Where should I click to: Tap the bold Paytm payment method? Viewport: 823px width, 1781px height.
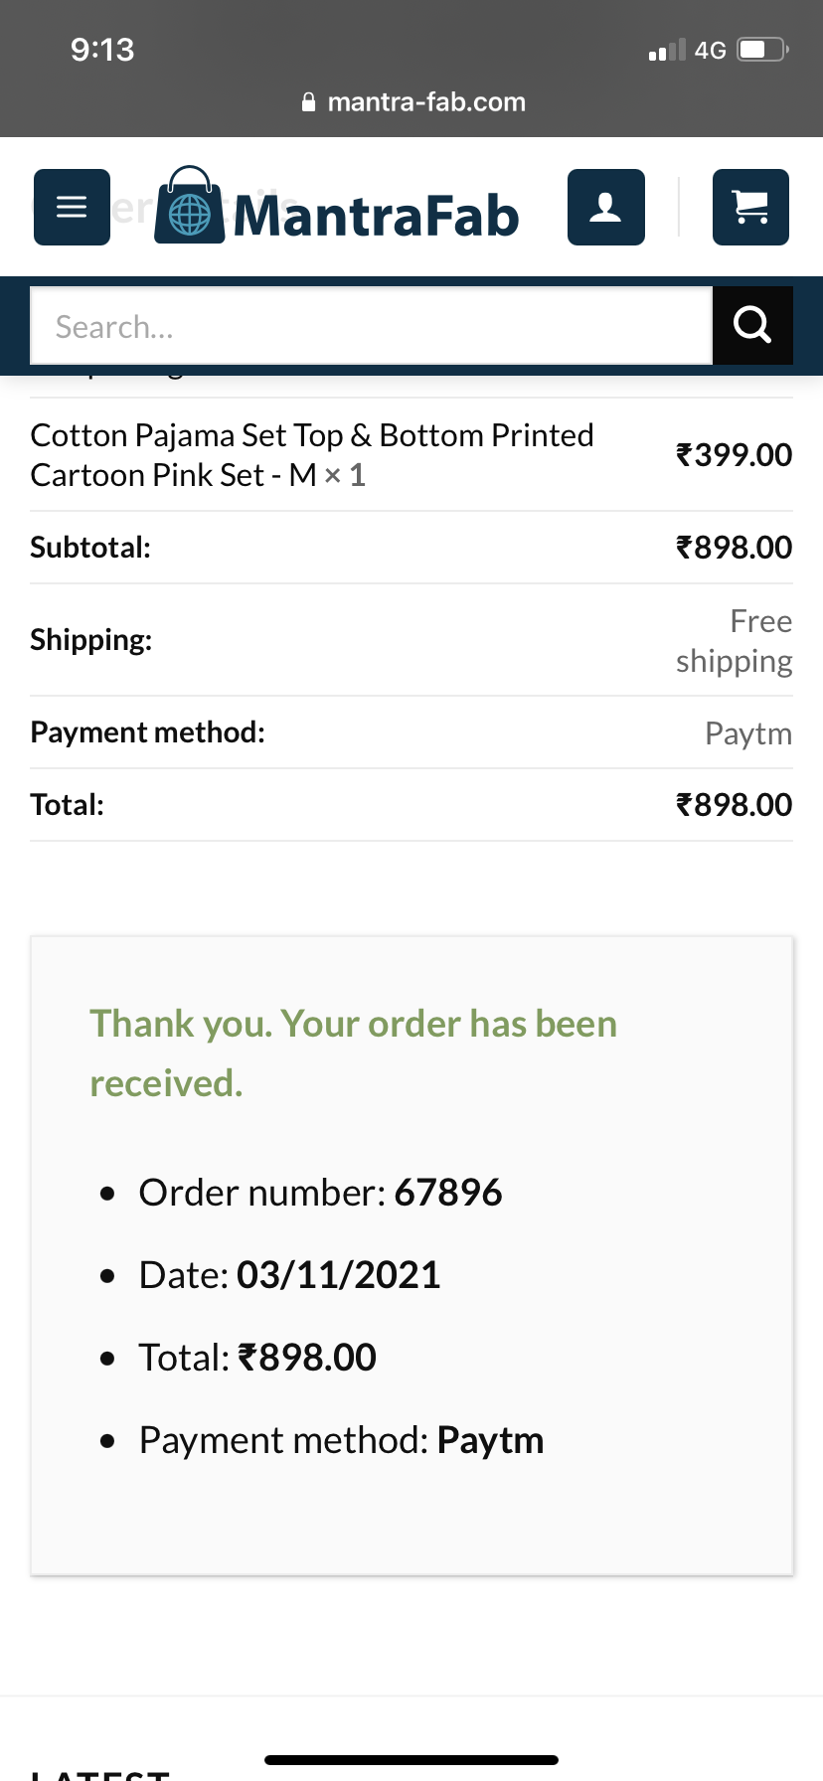coord(490,1440)
